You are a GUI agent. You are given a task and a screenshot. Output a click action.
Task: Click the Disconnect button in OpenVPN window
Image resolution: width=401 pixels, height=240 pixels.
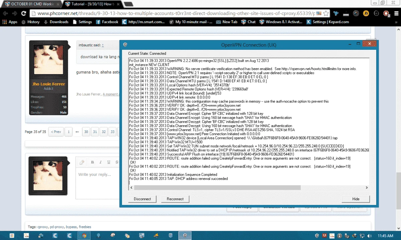click(x=142, y=199)
